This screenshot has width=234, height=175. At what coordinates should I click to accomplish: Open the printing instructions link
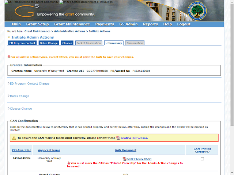tap(134, 138)
